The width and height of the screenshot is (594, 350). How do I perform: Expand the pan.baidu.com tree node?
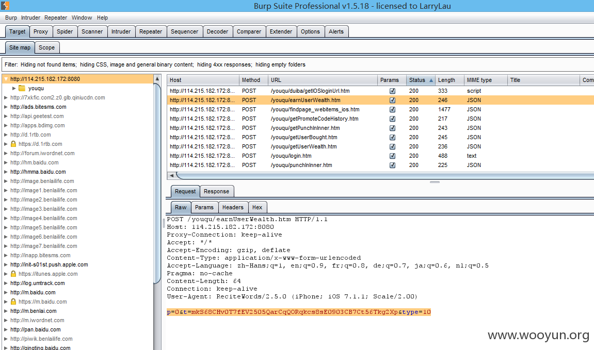pyautogui.click(x=6, y=329)
